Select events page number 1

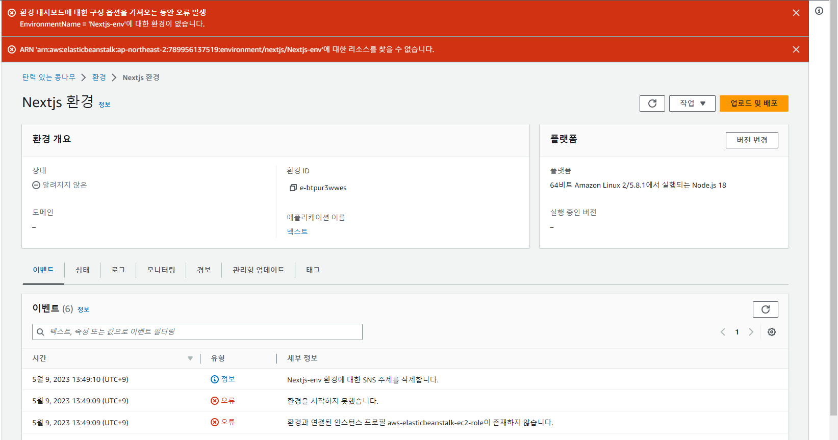tap(737, 332)
